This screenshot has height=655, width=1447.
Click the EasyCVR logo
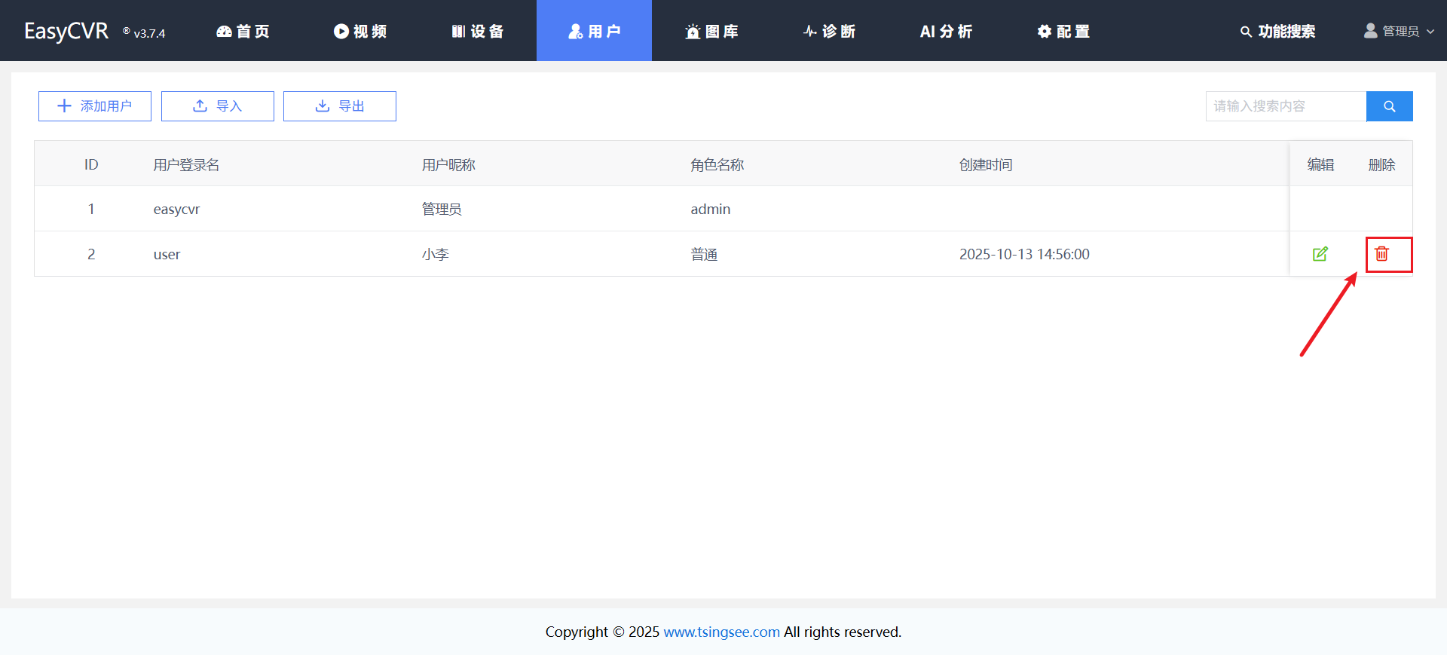(x=66, y=31)
